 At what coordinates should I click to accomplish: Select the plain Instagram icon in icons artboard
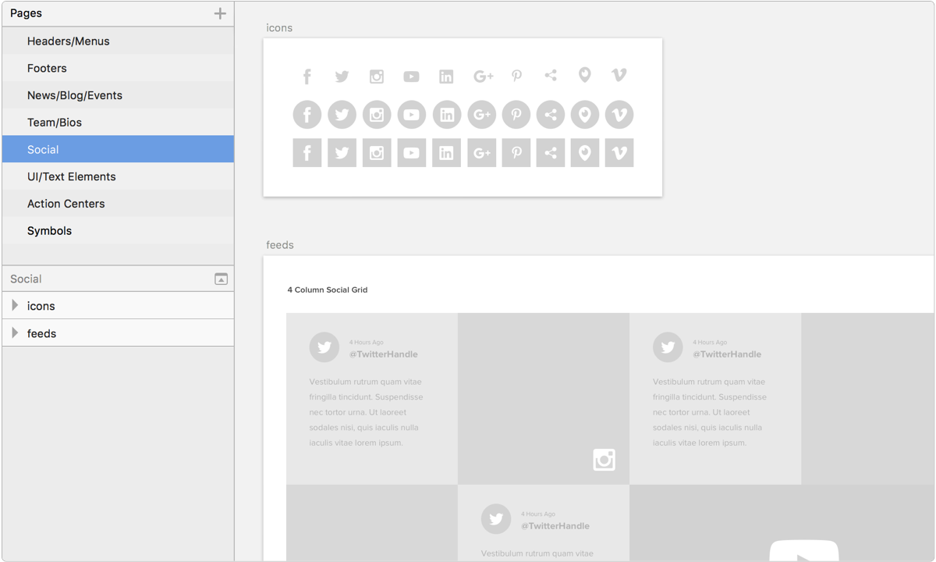377,76
